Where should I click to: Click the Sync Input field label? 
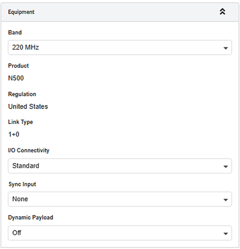point(22,184)
